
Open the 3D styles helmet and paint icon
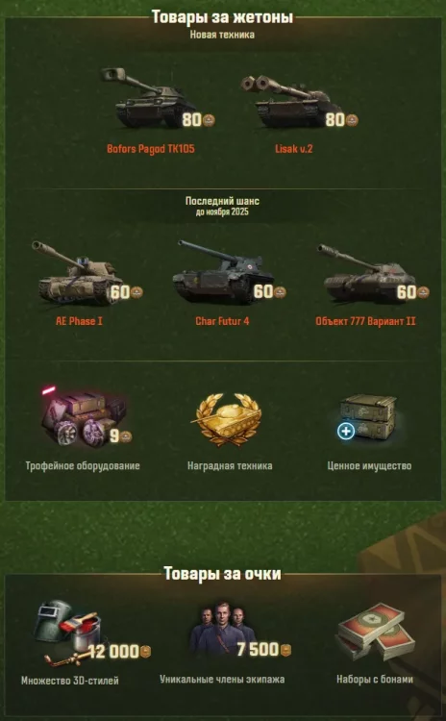tap(70, 631)
